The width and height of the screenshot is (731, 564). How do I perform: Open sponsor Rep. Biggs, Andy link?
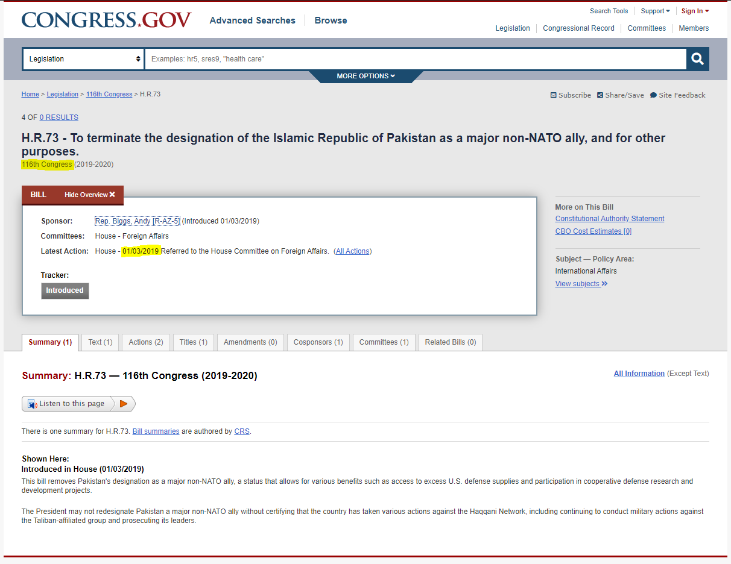point(138,221)
